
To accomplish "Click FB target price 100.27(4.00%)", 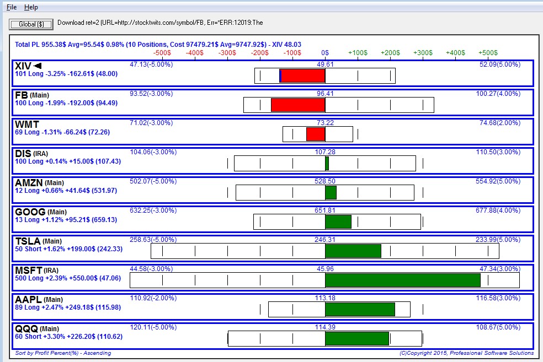I will pos(498,94).
